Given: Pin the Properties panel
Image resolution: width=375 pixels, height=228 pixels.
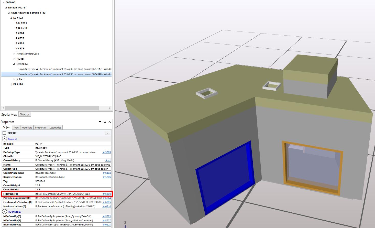Looking at the screenshot, I should [105, 122].
